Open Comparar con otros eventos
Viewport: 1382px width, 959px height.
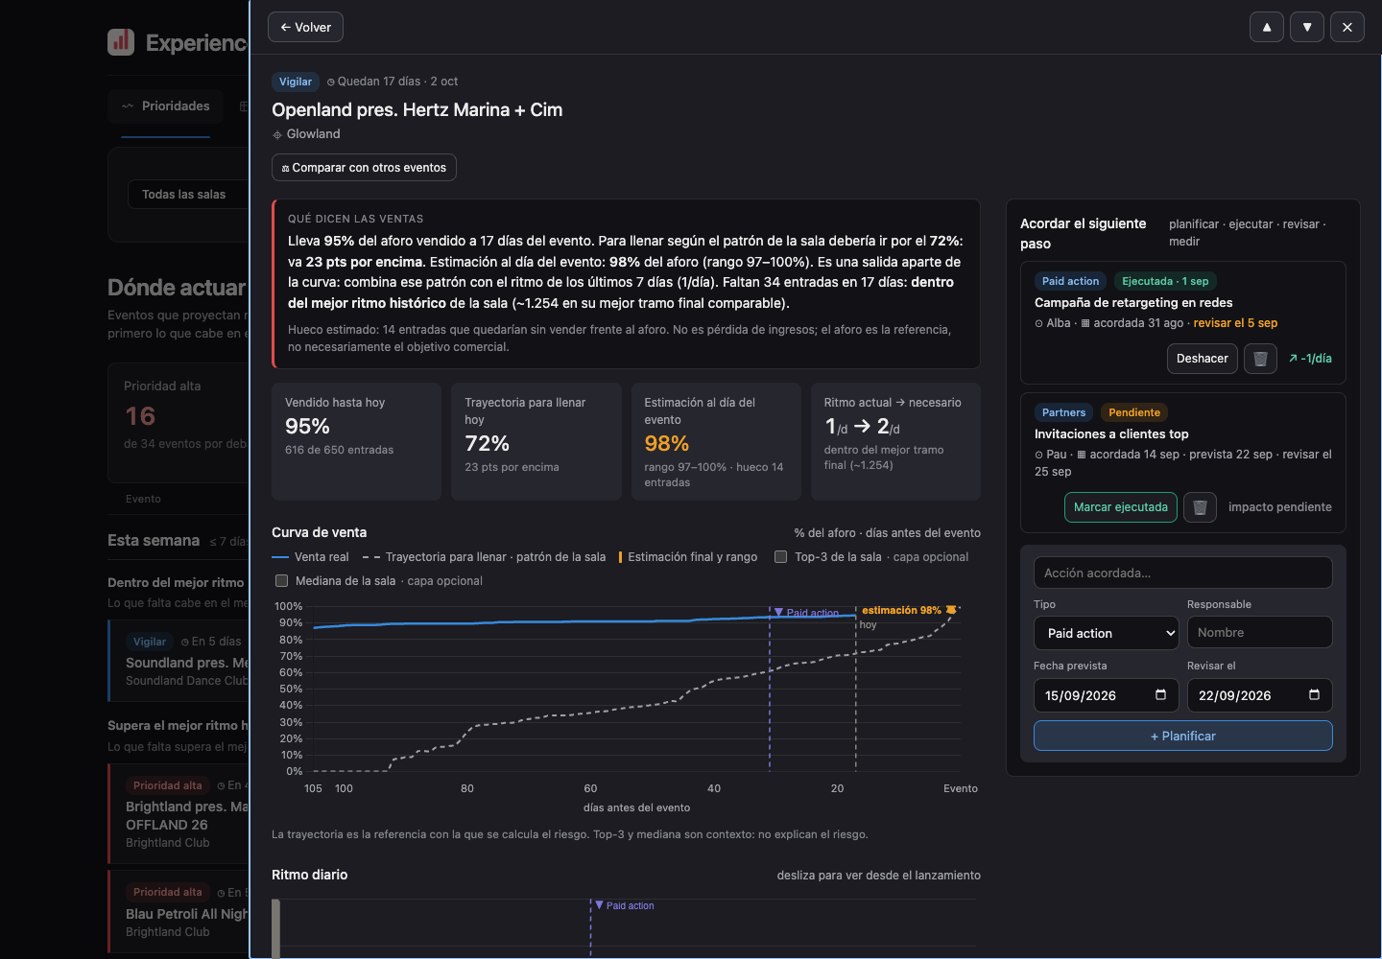click(364, 167)
